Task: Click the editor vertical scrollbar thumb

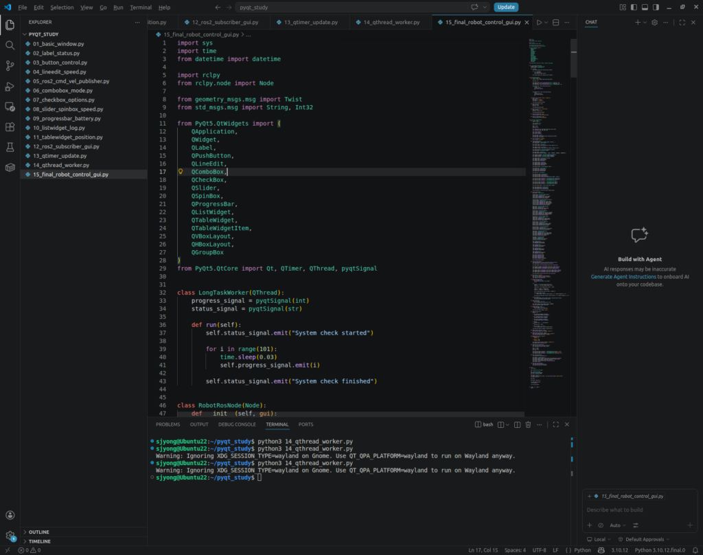Action: click(x=573, y=58)
